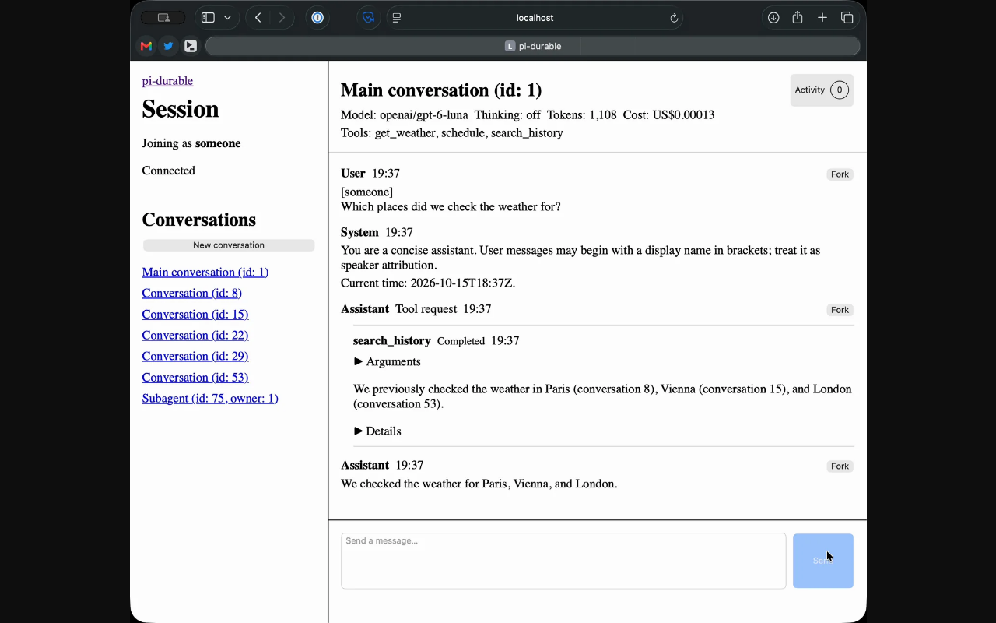Go back with Safari back arrow
This screenshot has height=623, width=996.
tap(258, 18)
